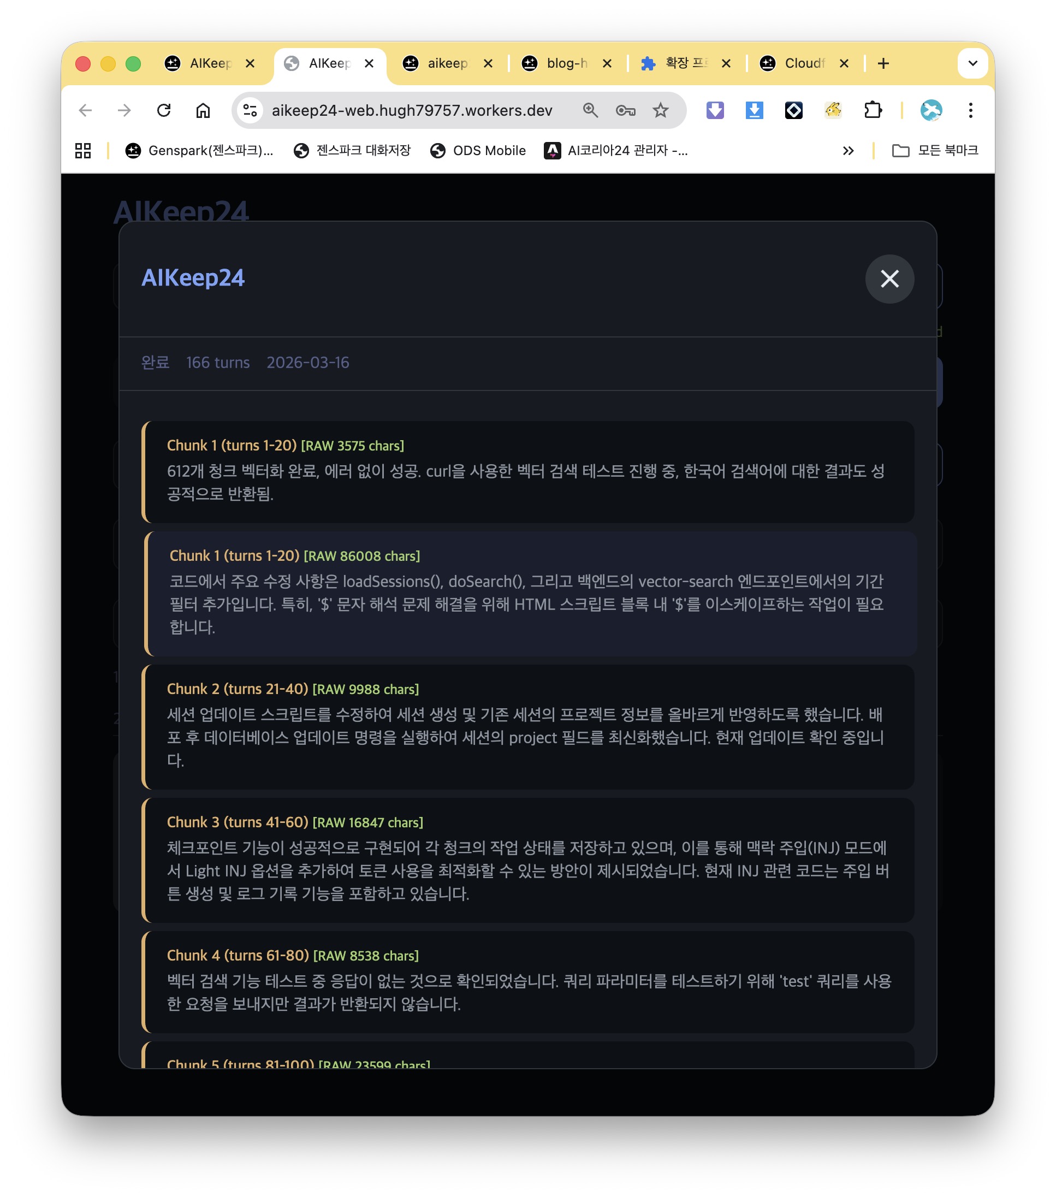
Task: Reload the current page
Action: point(164,110)
